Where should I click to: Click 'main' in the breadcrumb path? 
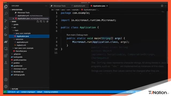coord(58,10)
